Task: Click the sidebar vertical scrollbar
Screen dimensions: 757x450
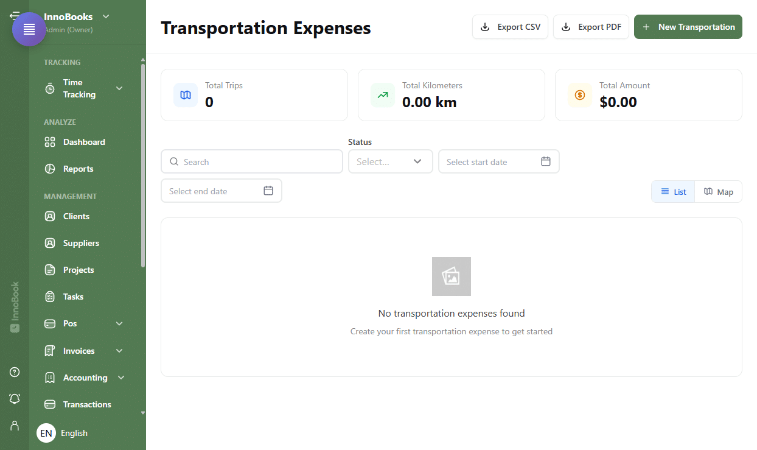Action: click(x=143, y=164)
